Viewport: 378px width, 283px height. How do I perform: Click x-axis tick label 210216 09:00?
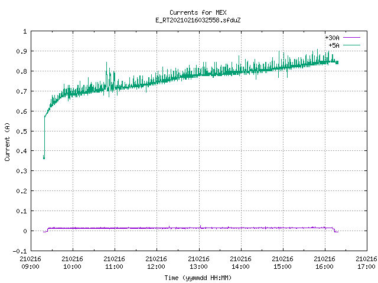pos(30,262)
